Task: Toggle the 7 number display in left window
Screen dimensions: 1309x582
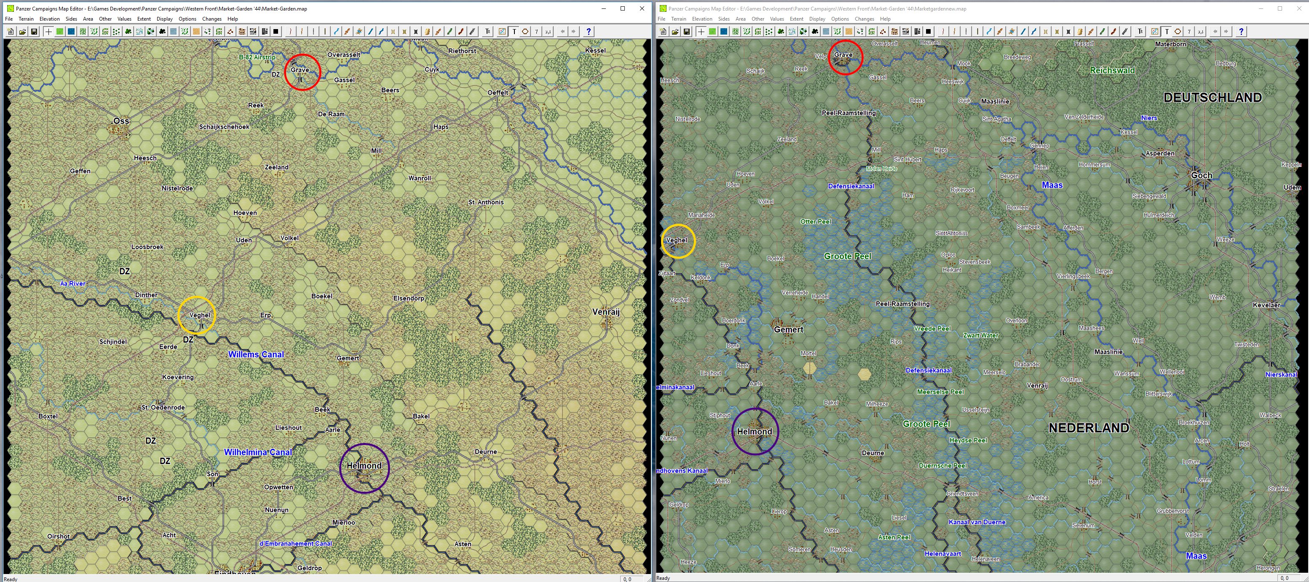Action: (x=537, y=32)
